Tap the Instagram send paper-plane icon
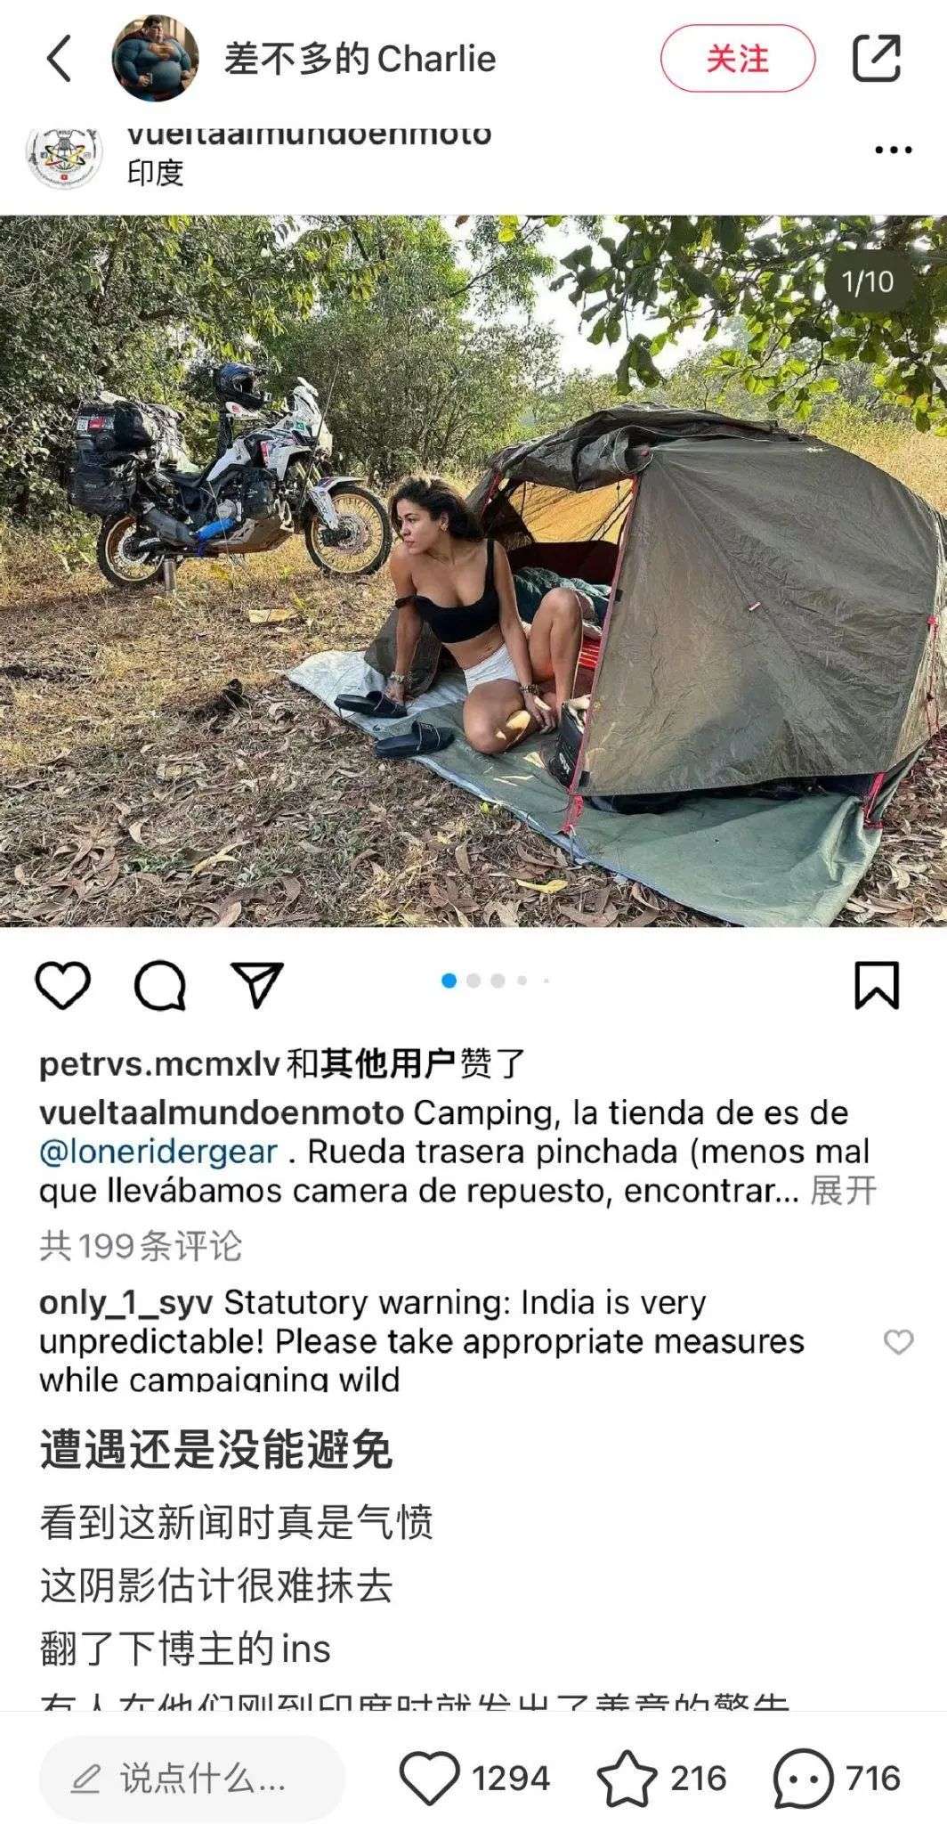Screen dimensions: 947x1824 coord(257,984)
